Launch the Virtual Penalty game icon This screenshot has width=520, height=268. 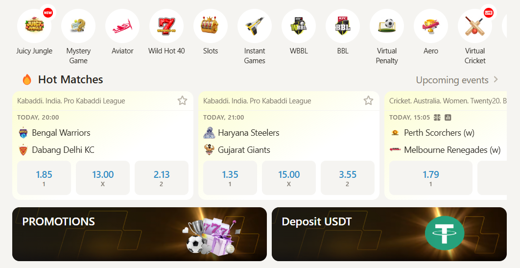click(x=387, y=26)
